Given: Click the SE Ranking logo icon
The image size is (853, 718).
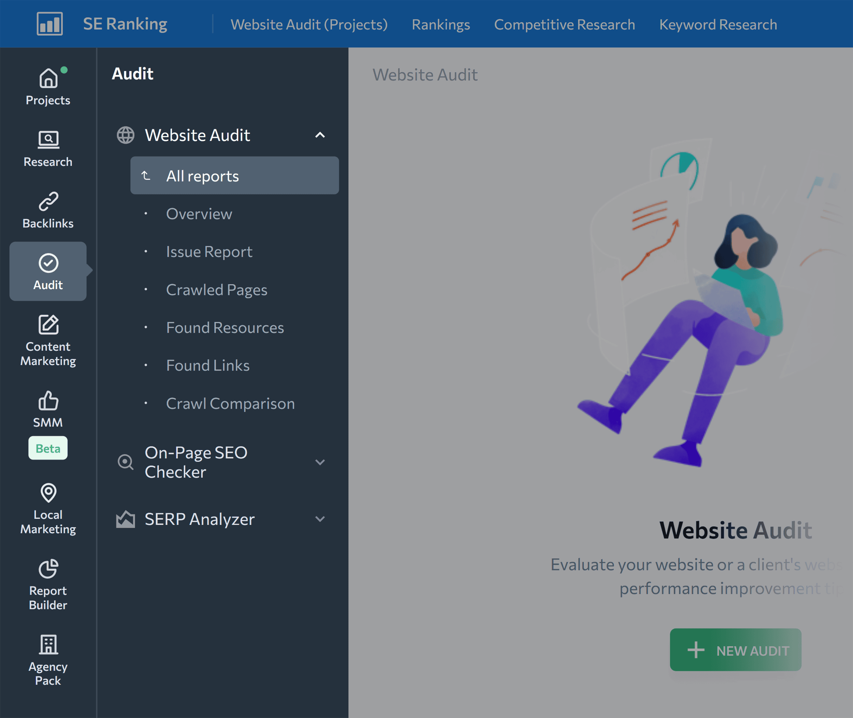Looking at the screenshot, I should point(50,24).
